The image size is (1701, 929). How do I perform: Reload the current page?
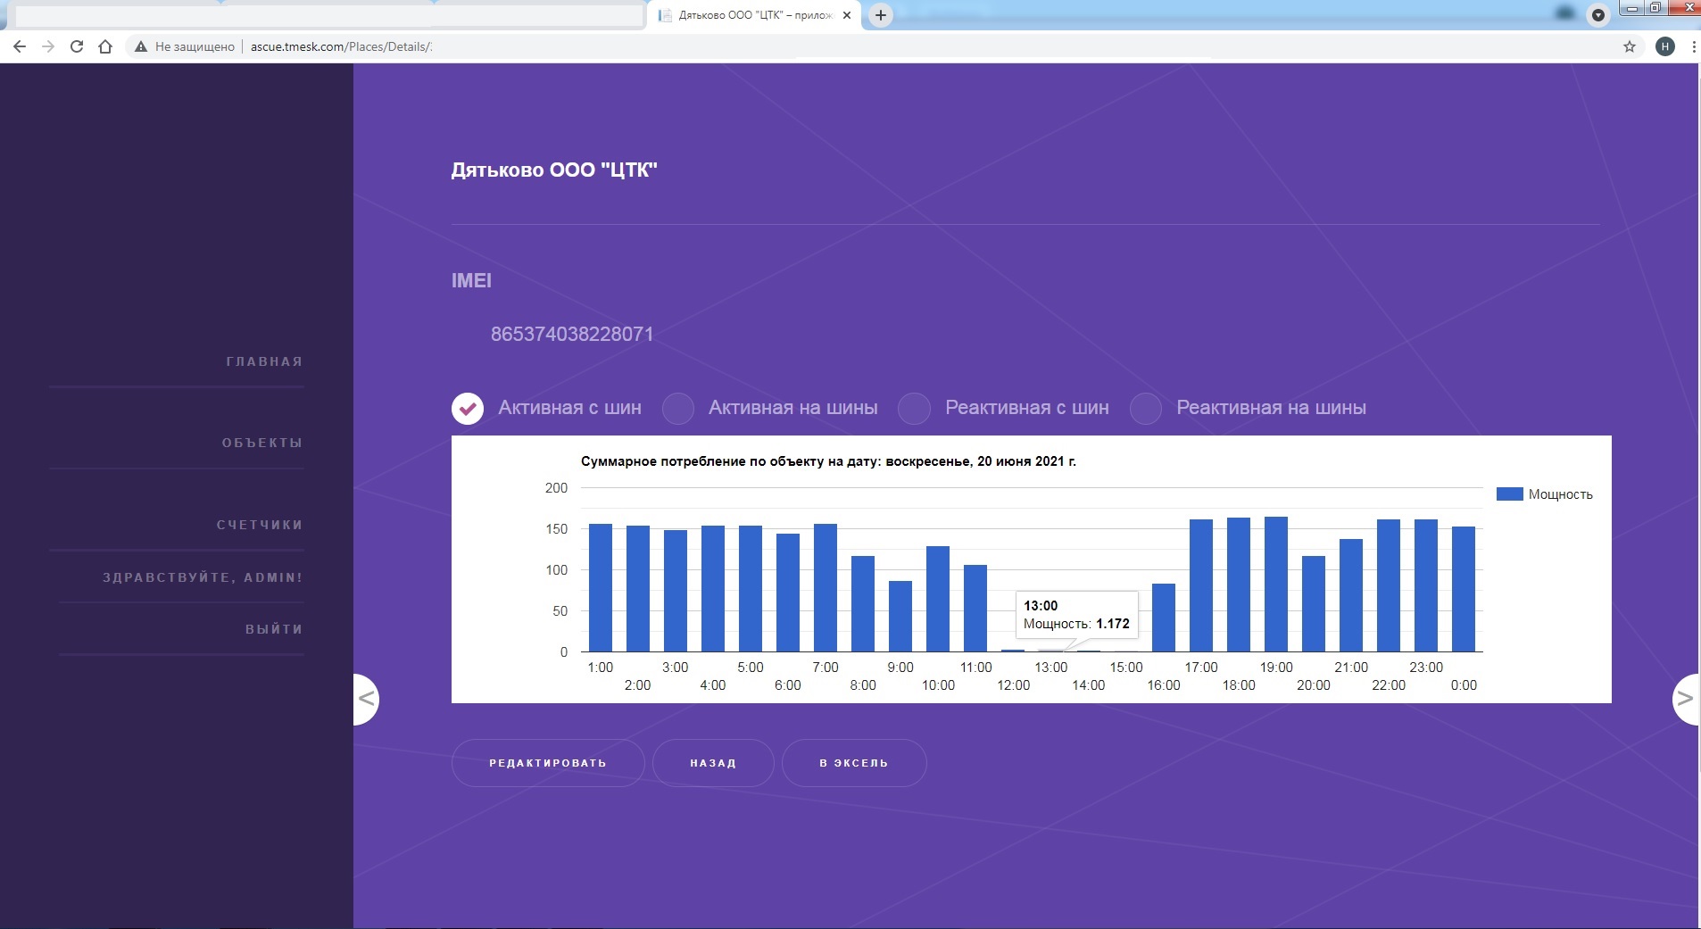77,46
